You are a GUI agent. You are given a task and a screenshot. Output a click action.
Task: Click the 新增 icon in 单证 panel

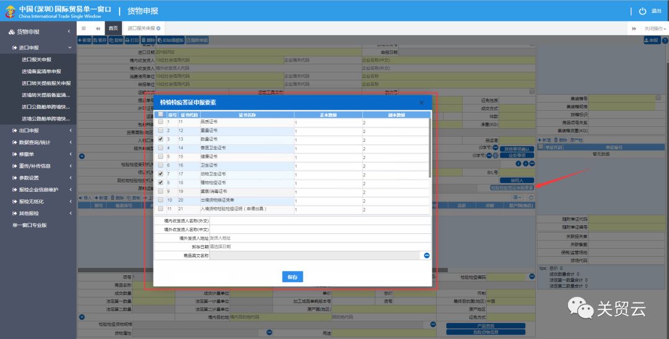[544, 140]
